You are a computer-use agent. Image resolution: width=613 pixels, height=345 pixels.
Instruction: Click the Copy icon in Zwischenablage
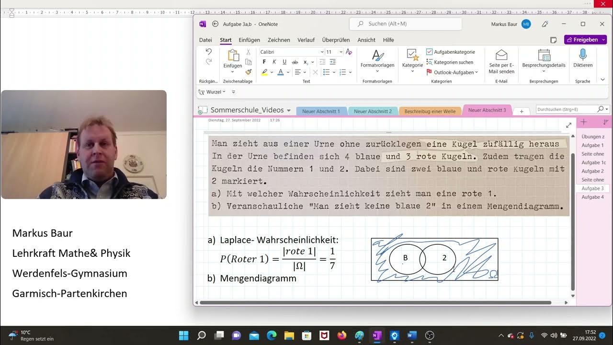click(x=248, y=62)
